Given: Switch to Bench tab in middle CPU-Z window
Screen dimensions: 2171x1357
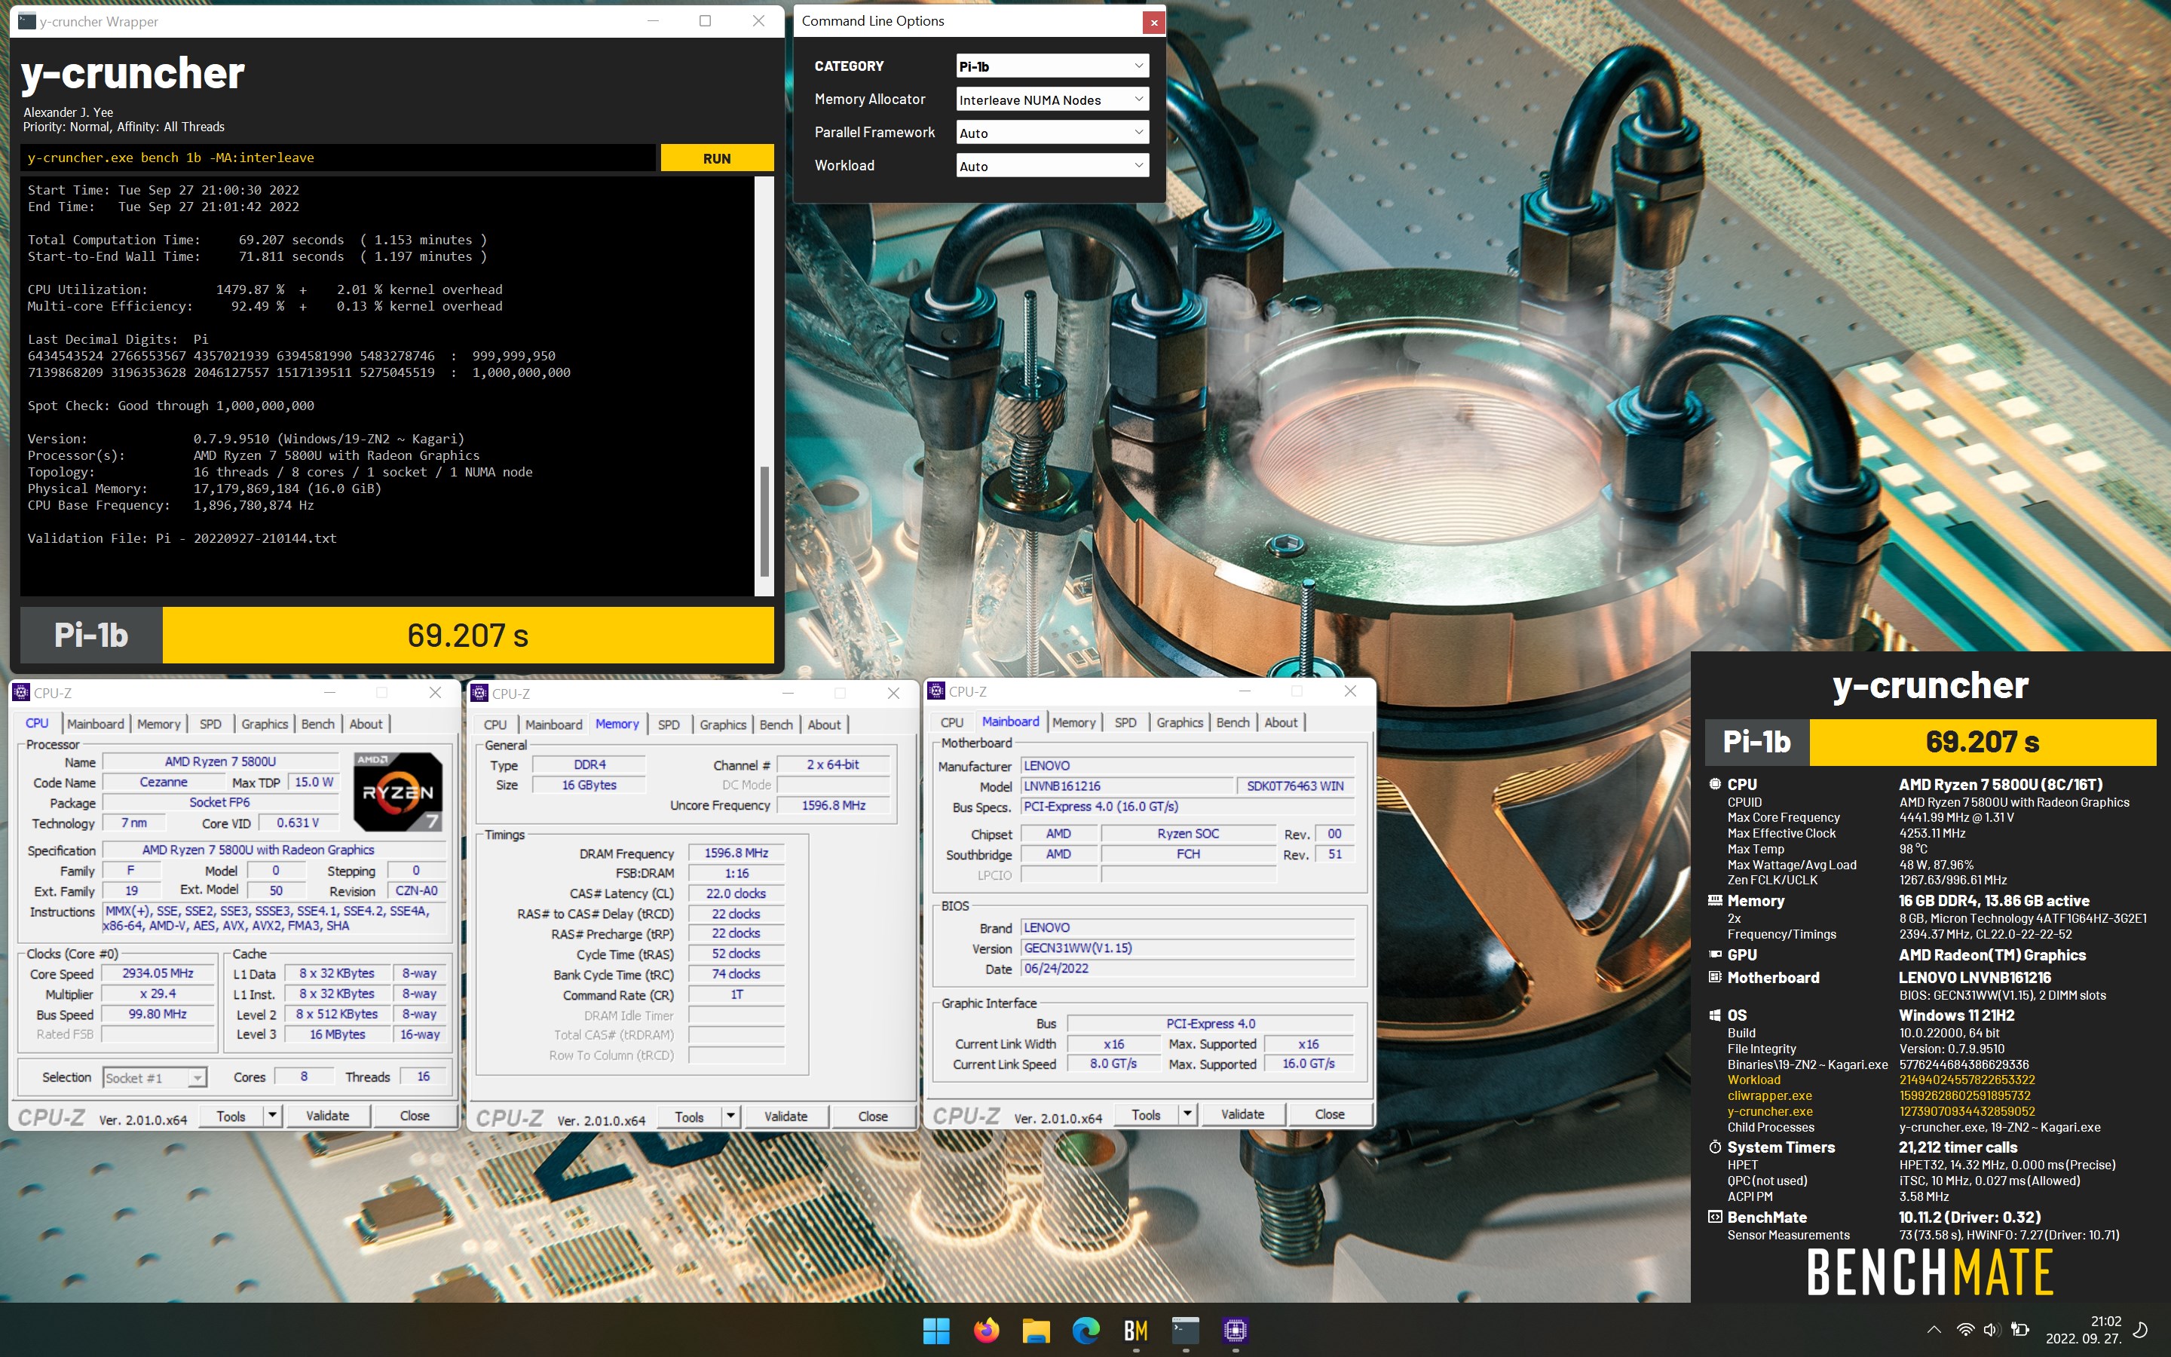Looking at the screenshot, I should coord(776,725).
